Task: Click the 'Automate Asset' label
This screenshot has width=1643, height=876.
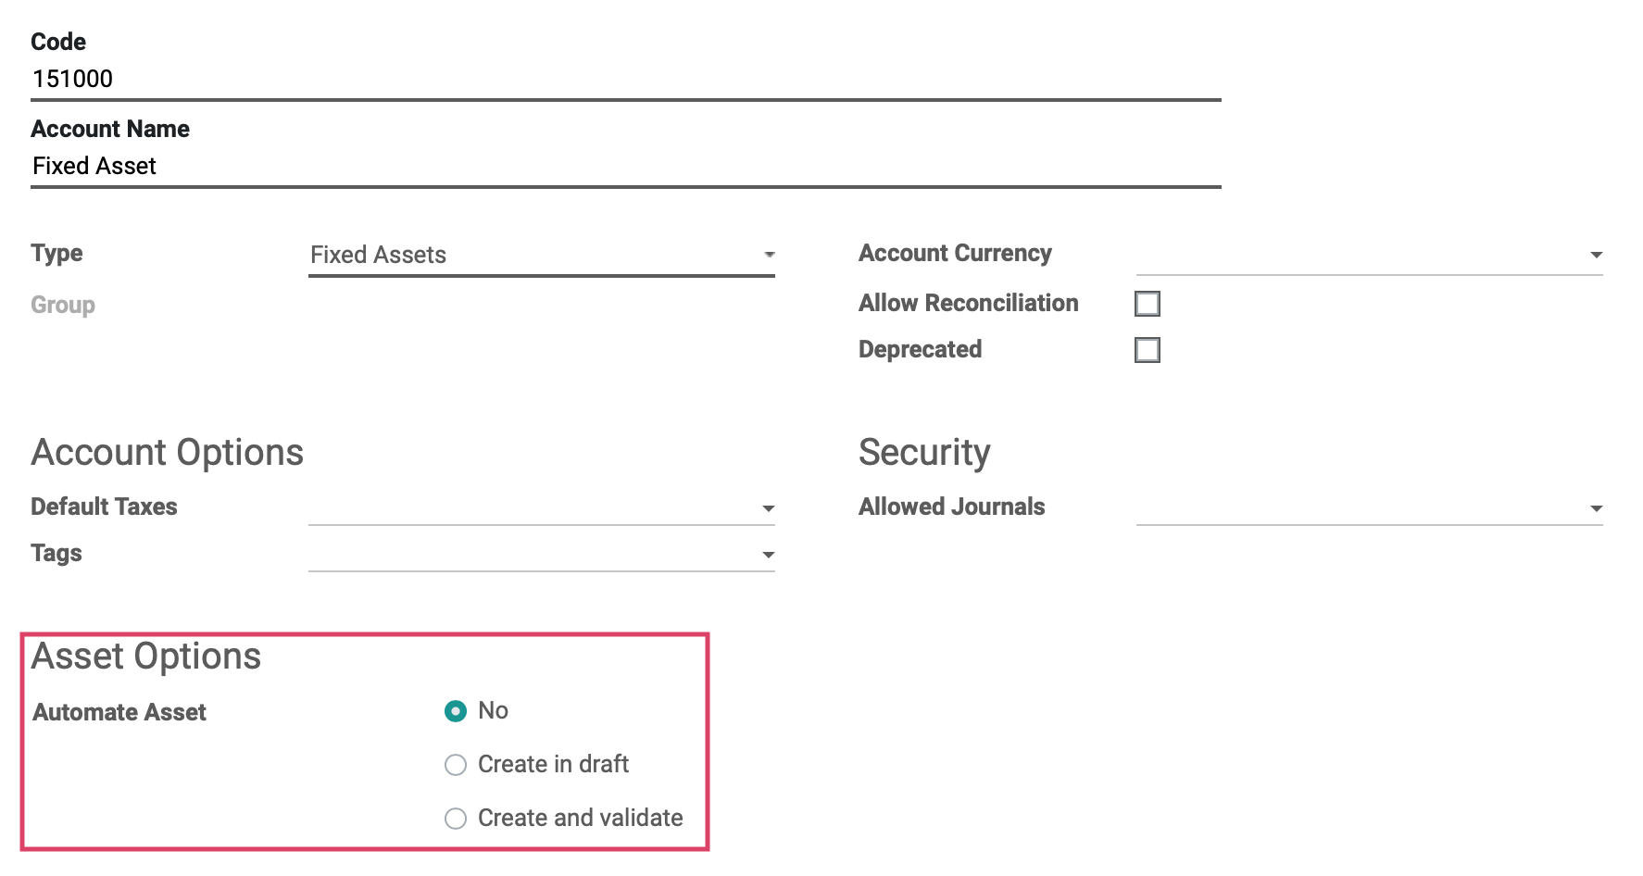Action: tap(119, 712)
